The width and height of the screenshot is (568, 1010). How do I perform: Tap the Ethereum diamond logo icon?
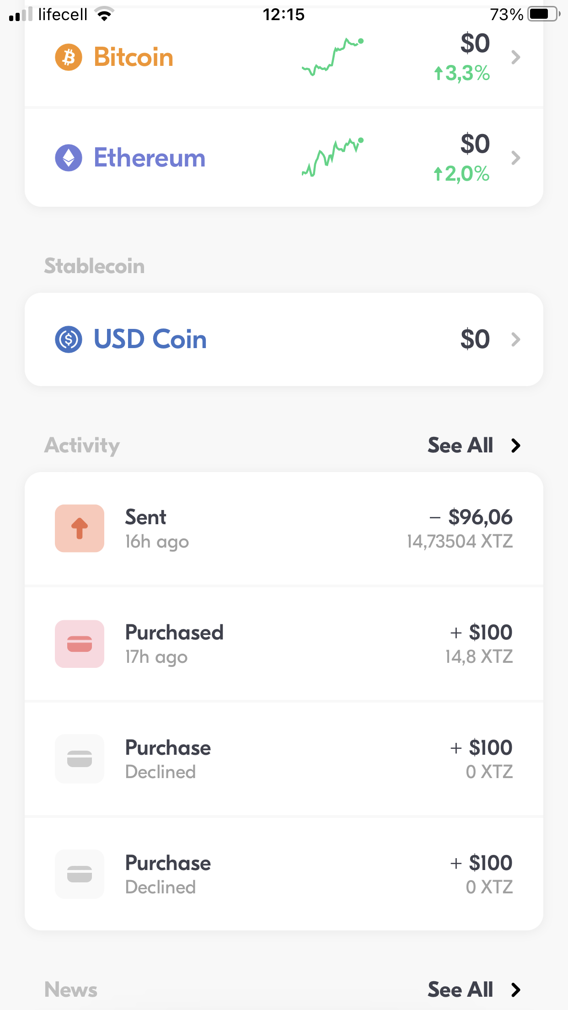(x=69, y=158)
